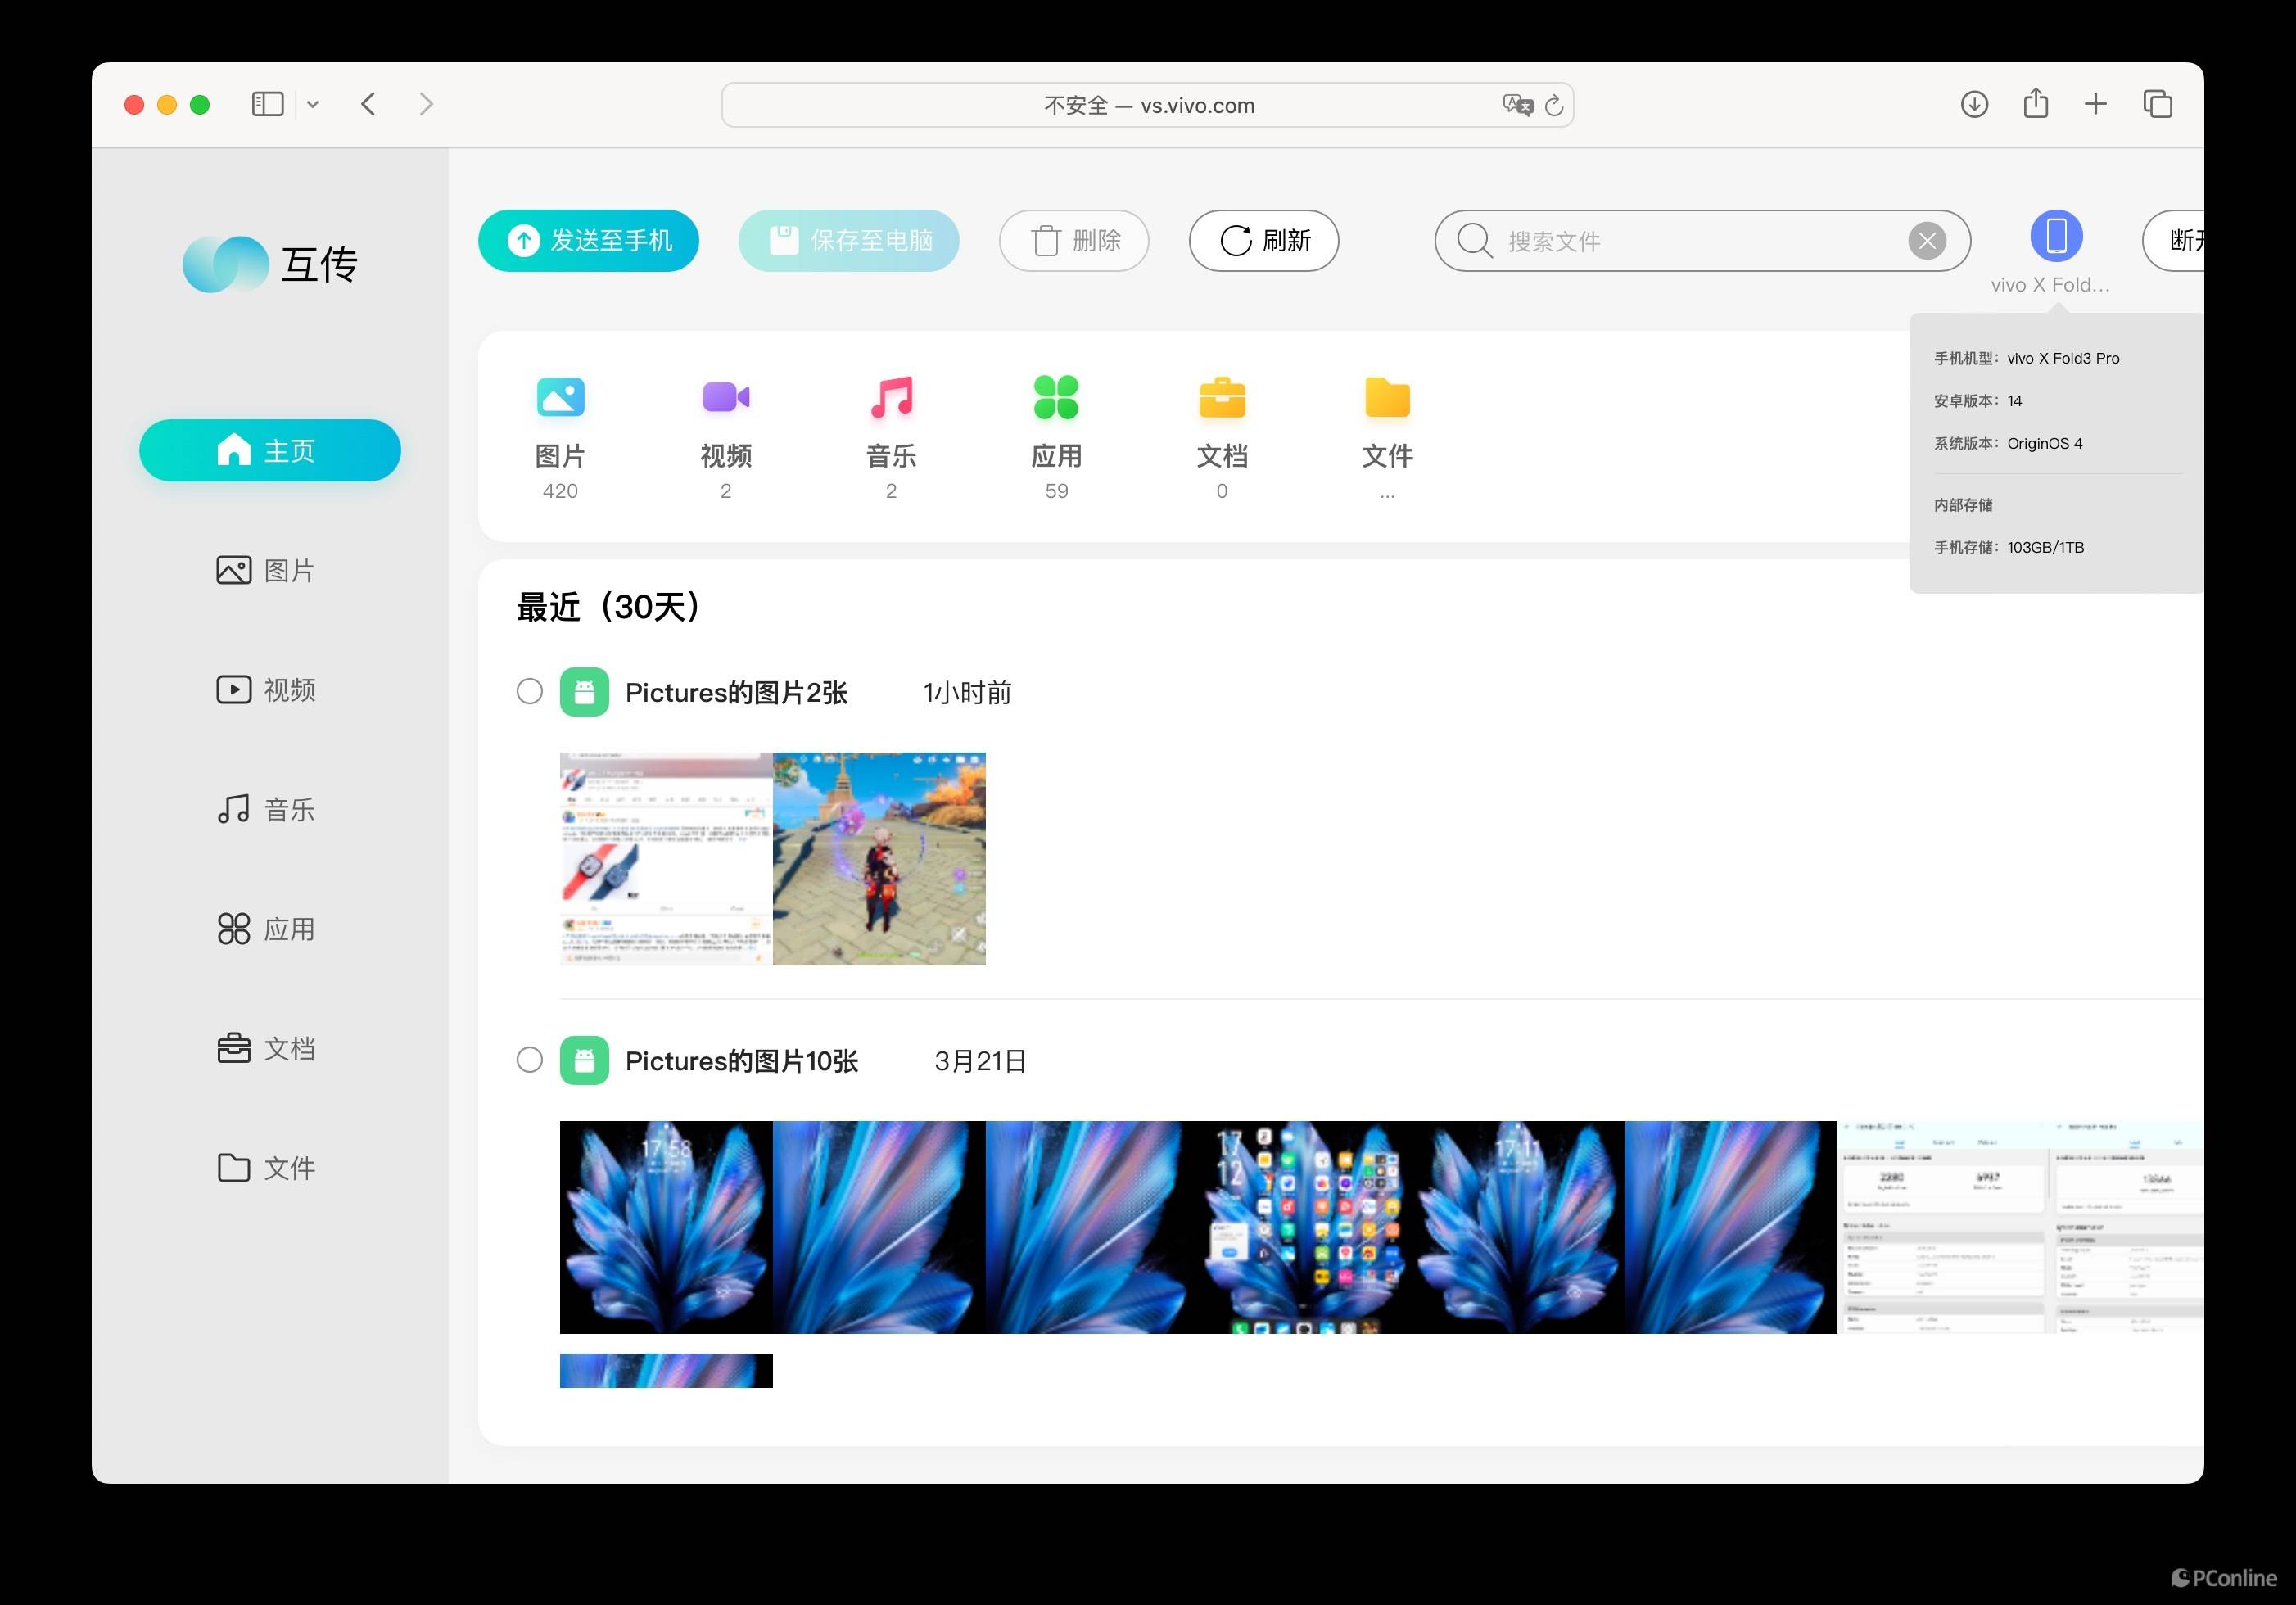
Task: Expand the sidebar tab group dropdown chevron
Action: [x=313, y=104]
